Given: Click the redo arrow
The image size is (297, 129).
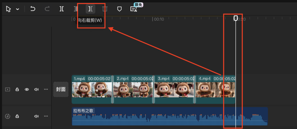Looking at the screenshot, I should pyautogui.click(x=47, y=9).
